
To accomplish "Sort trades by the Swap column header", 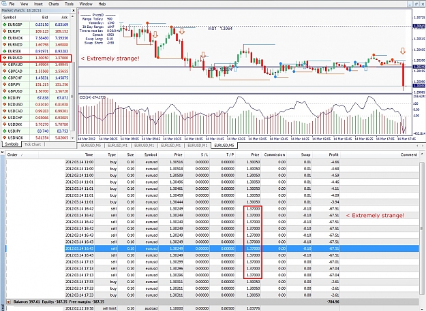I will click(305, 155).
